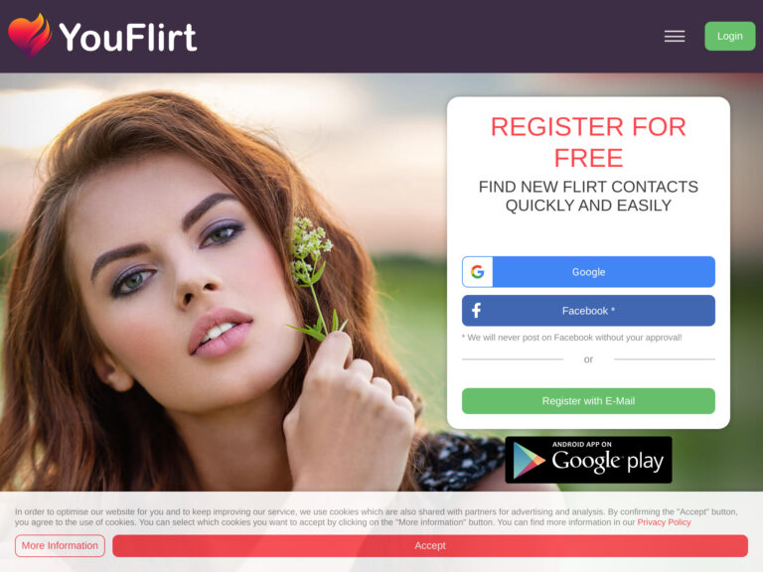Click the YouFlirt flaming heart logo
Screen dimensions: 763x572
(30, 35)
